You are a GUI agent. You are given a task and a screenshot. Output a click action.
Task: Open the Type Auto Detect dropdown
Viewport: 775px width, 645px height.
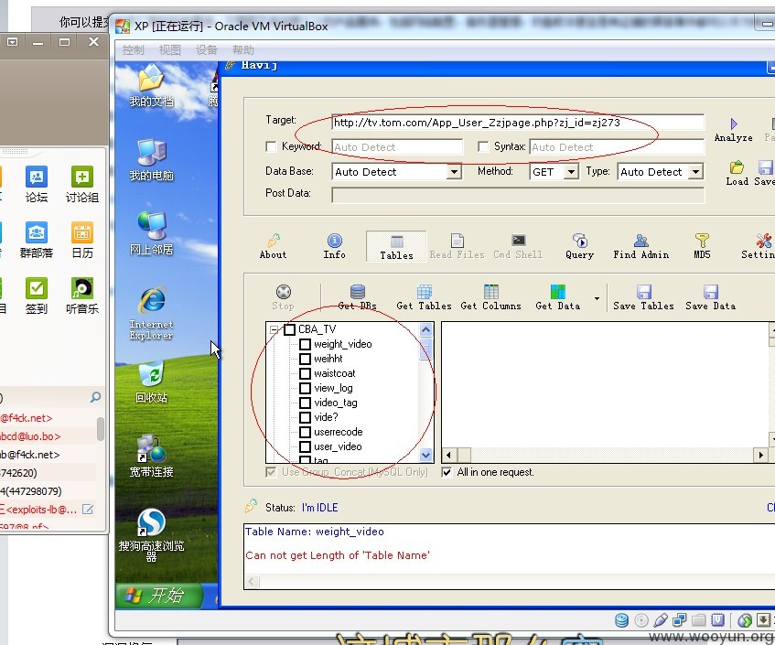click(696, 171)
